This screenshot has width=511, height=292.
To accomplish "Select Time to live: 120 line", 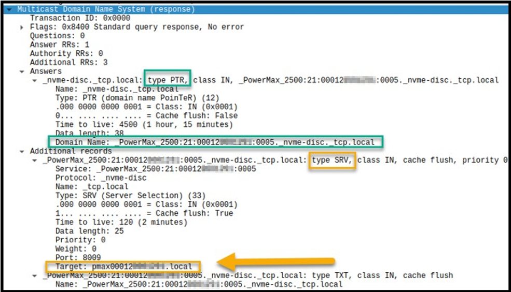I will tap(121, 222).
